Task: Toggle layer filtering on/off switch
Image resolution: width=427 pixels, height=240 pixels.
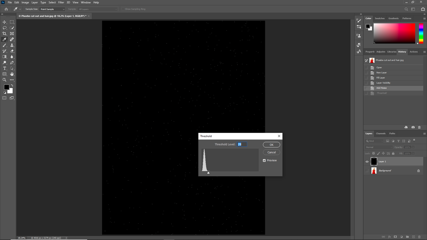Action: pyautogui.click(x=414, y=140)
